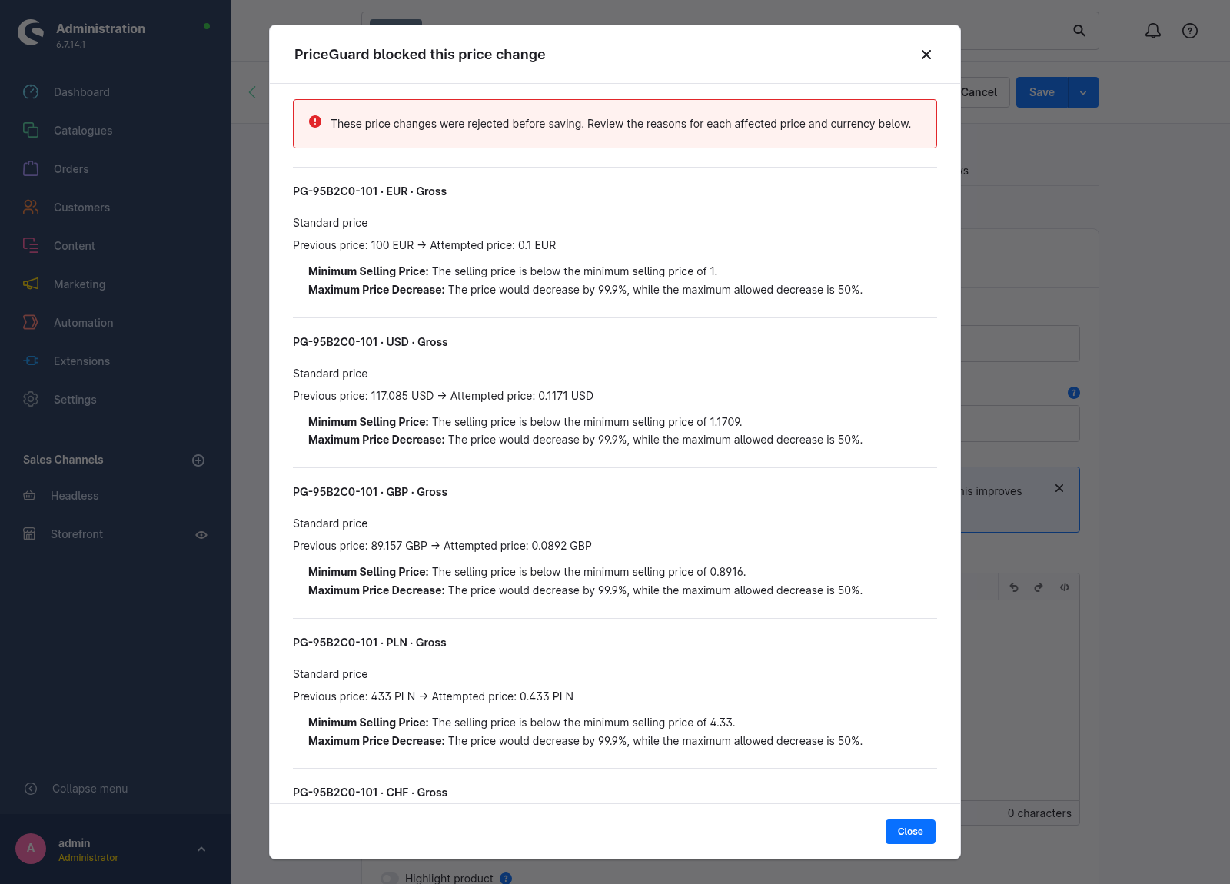Viewport: 1230px width, 884px height.
Task: Click the Automation flow icon
Action: [31, 323]
